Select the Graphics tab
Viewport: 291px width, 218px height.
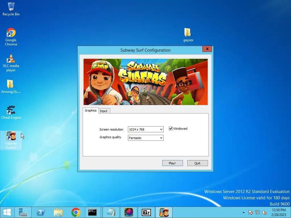point(91,110)
